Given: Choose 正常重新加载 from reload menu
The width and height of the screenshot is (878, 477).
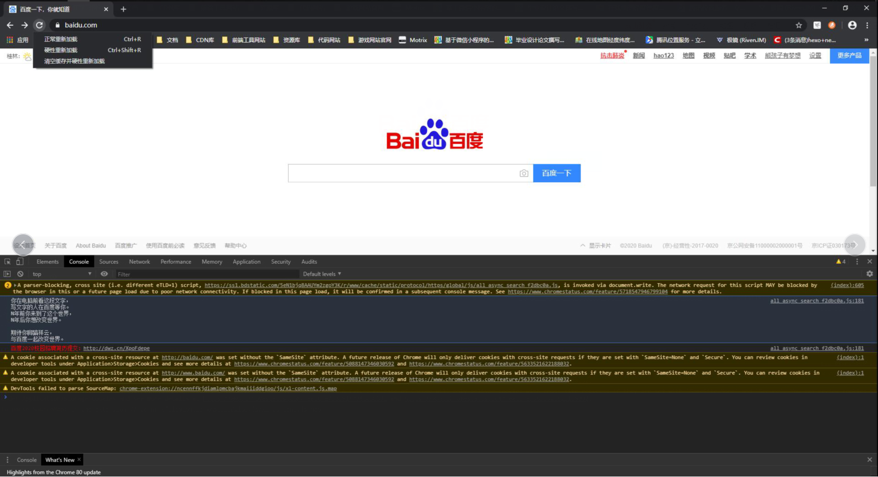Looking at the screenshot, I should [92, 39].
